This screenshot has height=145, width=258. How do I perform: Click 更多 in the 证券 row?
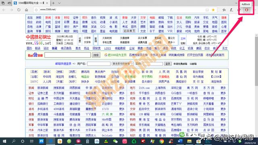click(x=122, y=93)
